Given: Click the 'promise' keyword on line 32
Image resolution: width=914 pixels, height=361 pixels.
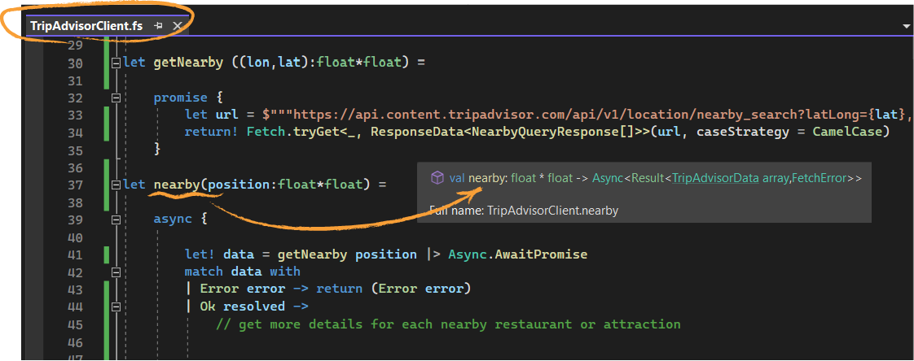Looking at the screenshot, I should tap(180, 98).
